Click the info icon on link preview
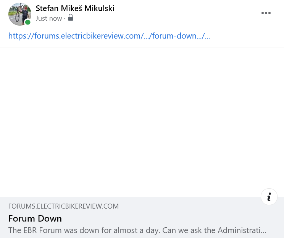This screenshot has height=238, width=284. pos(269,197)
